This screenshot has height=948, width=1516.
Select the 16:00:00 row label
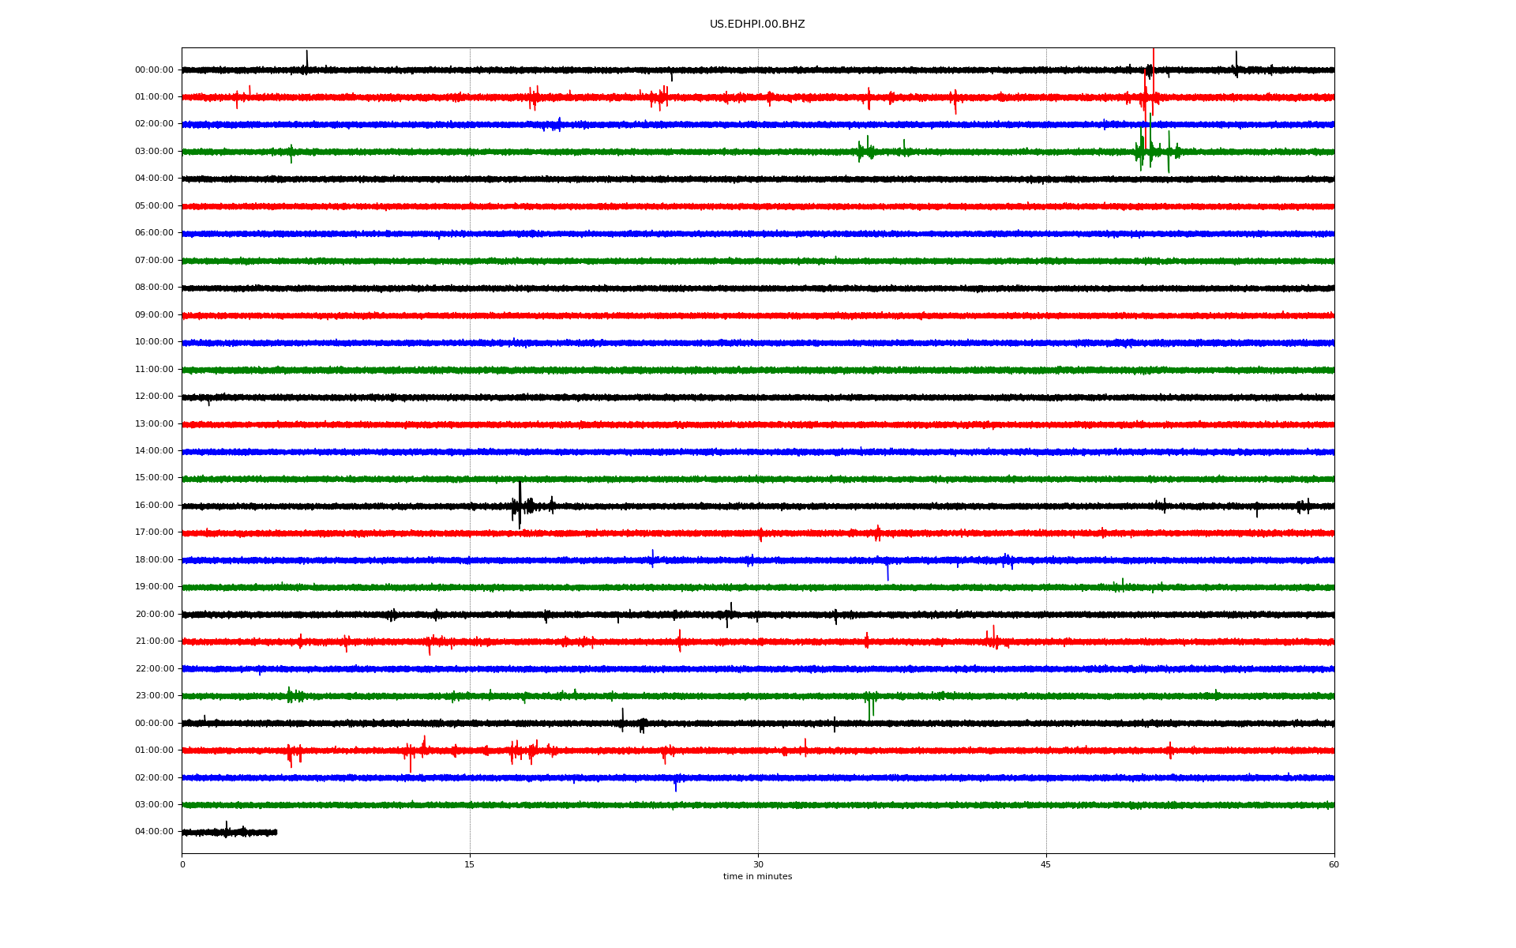(x=154, y=506)
